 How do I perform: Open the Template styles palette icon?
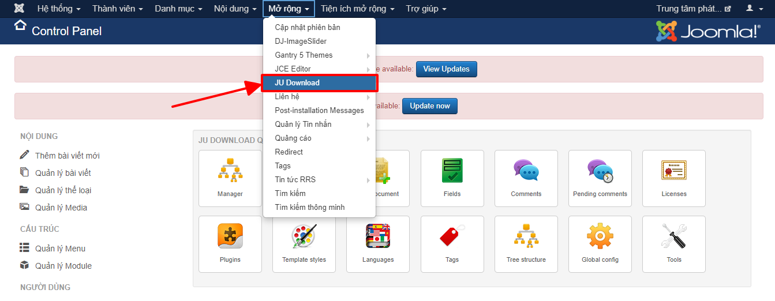(304, 244)
